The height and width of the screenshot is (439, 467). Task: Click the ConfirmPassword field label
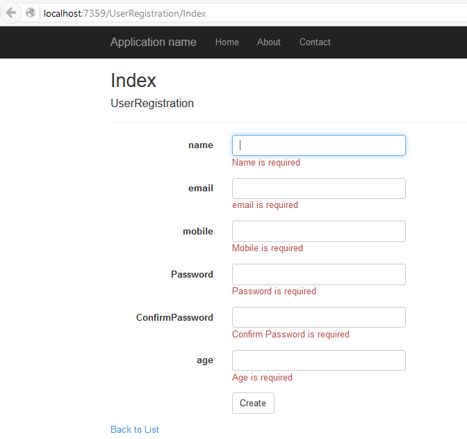(174, 317)
